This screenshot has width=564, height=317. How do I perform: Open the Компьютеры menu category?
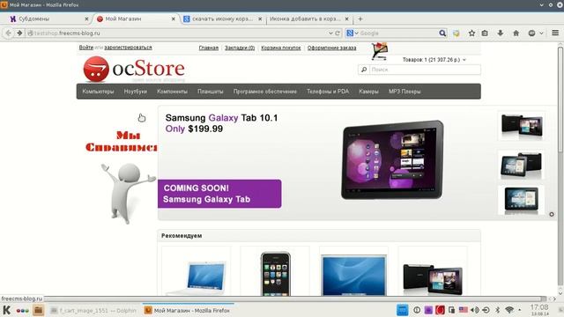98,92
